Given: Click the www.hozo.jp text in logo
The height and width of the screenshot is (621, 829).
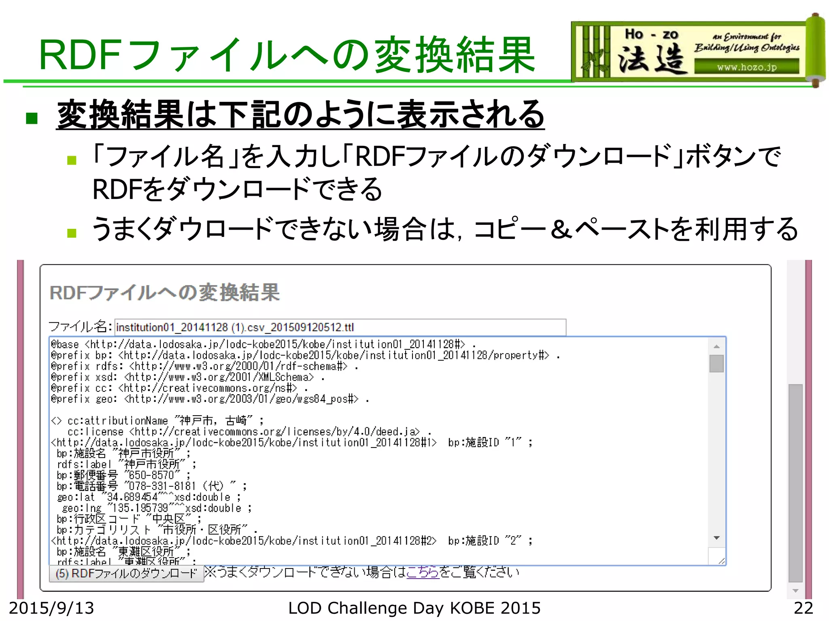Looking at the screenshot, I should pos(747,67).
